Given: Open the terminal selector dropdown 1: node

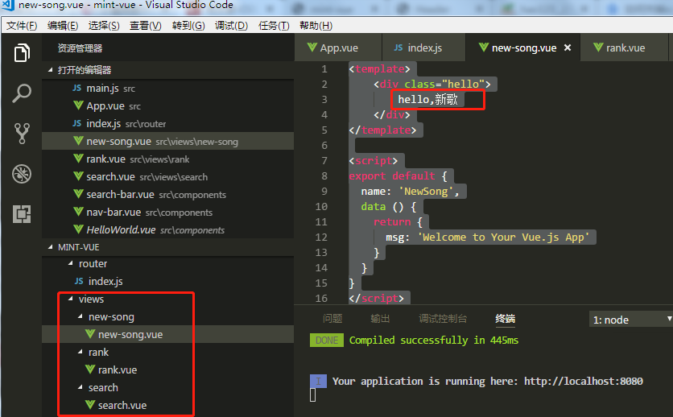Looking at the screenshot, I should click(x=631, y=320).
